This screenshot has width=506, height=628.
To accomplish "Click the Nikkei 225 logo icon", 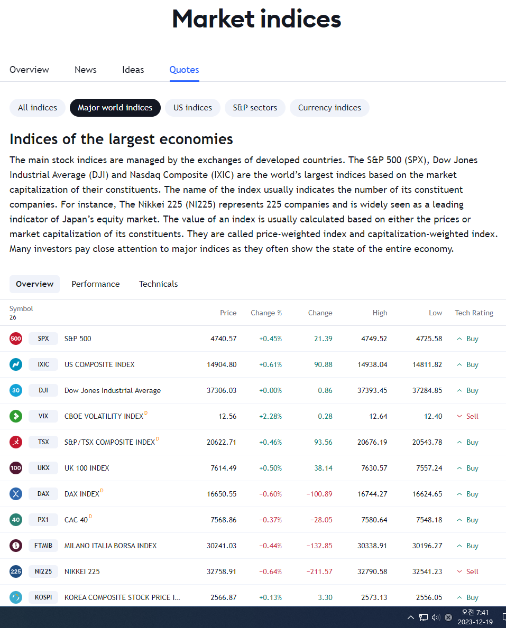I will [x=16, y=571].
